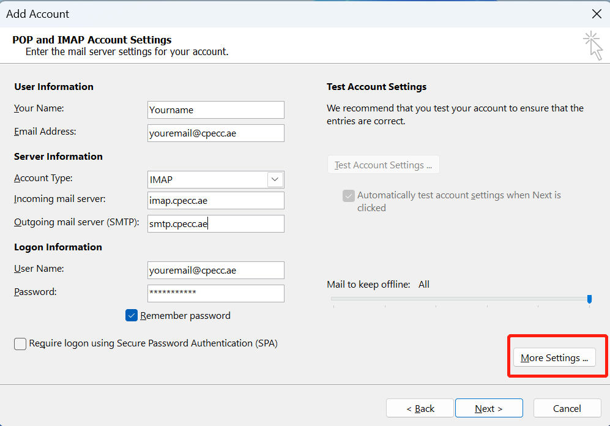
Task: Enable Require logon using SPA checkbox
Action: pos(20,344)
